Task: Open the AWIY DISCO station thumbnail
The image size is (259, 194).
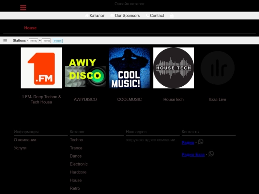Action: (85, 68)
